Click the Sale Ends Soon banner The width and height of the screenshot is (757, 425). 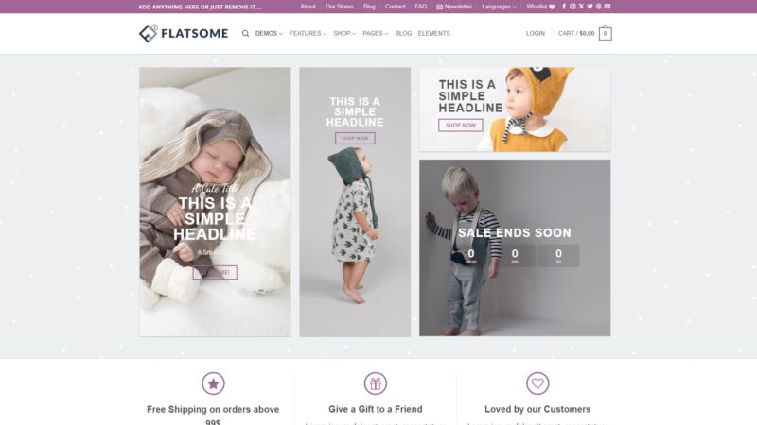(x=515, y=247)
